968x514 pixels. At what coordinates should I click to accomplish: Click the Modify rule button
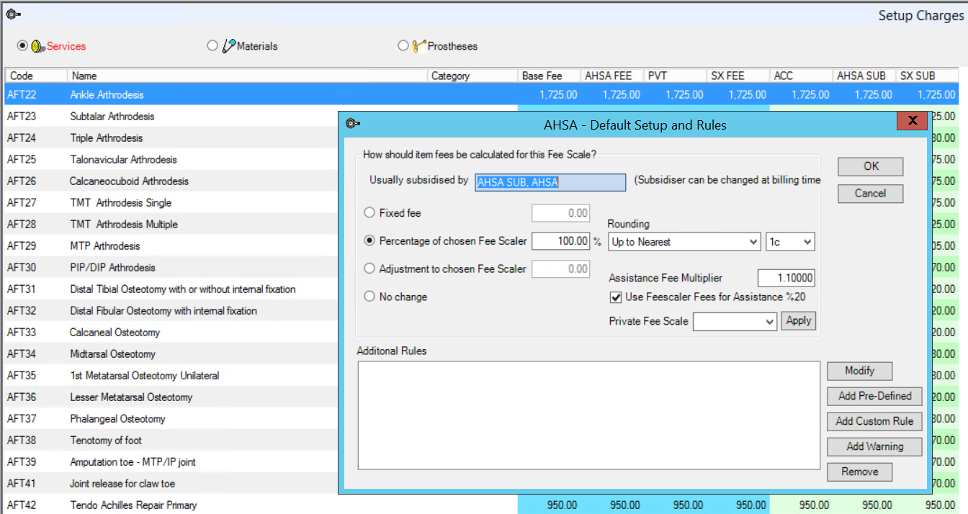860,371
